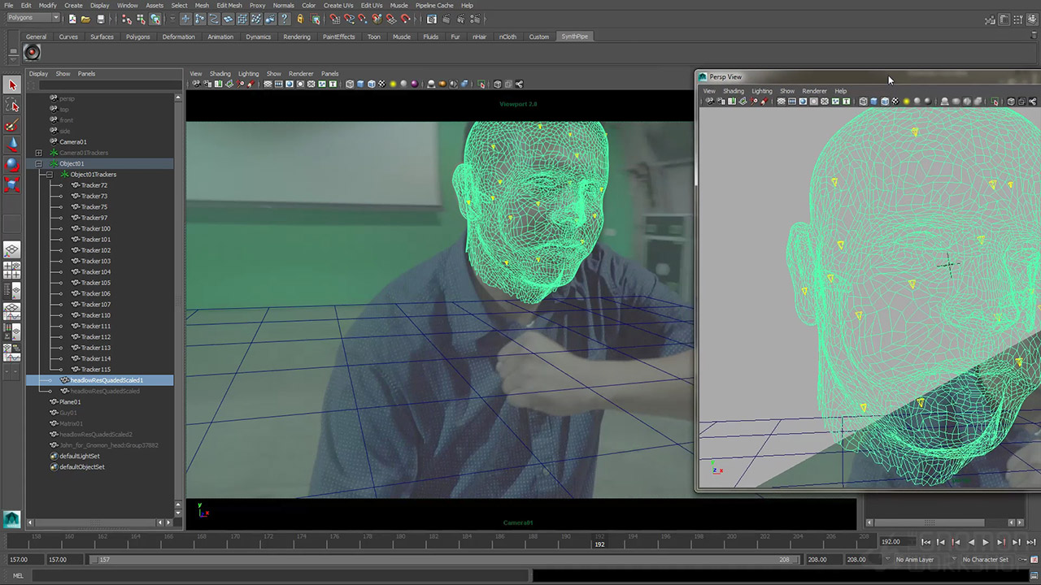Select the arrow Select tool in toolbox
Viewport: 1041px width, 585px height.
click(11, 85)
